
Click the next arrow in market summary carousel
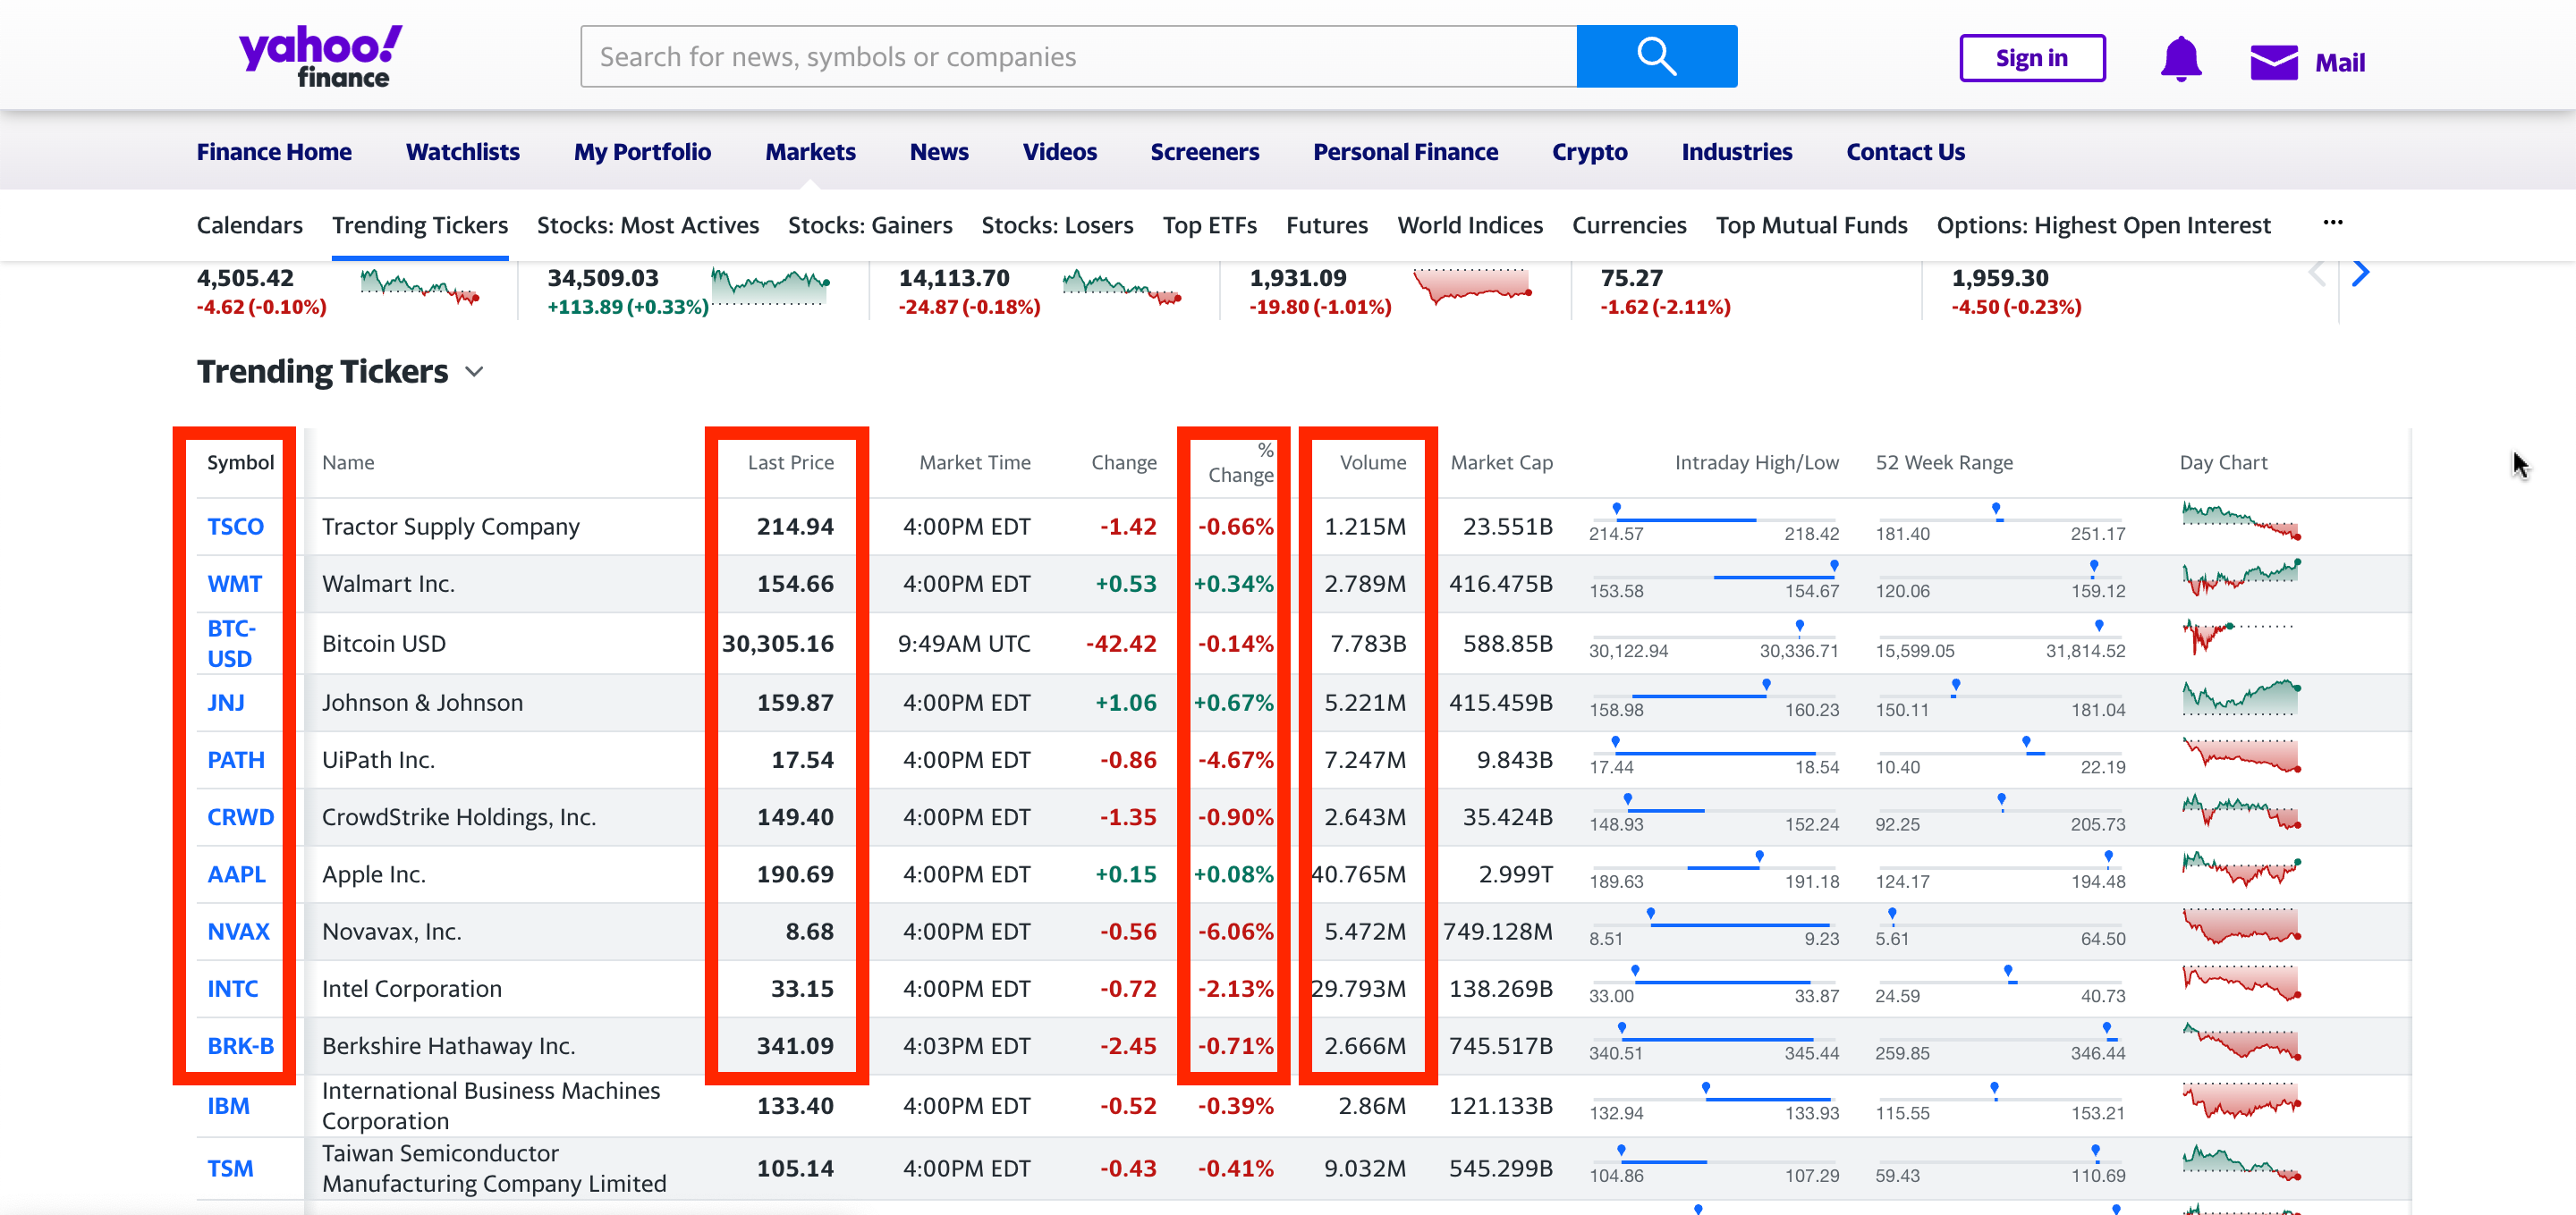(x=2360, y=273)
